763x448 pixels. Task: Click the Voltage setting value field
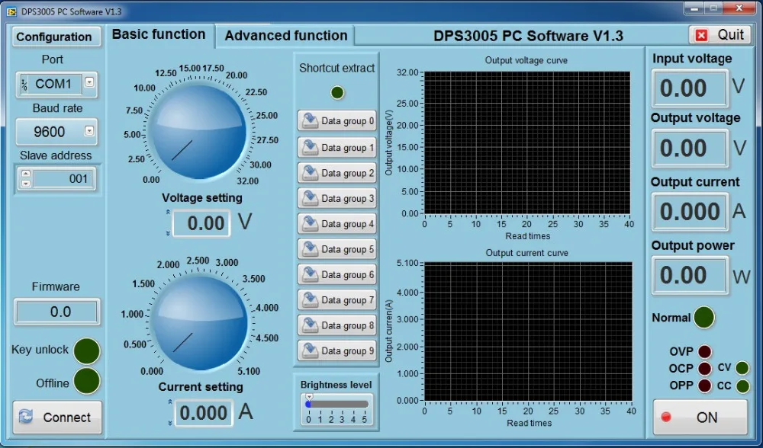[x=201, y=223]
